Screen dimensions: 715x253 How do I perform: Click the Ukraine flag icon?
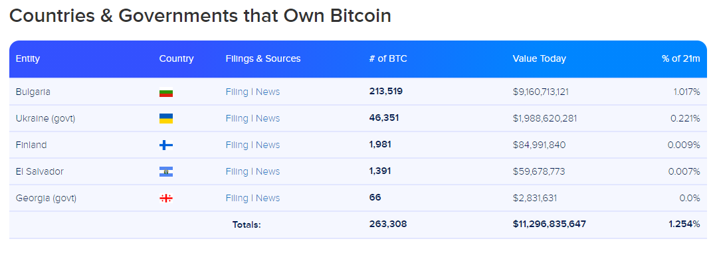tap(166, 118)
